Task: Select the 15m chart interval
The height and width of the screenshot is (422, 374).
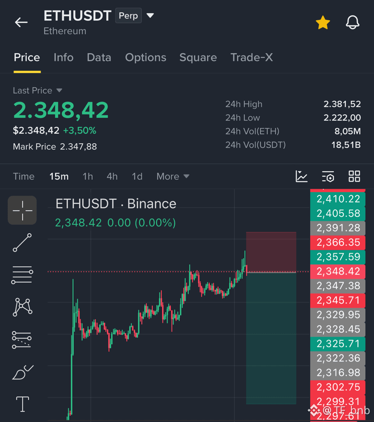Action: click(59, 177)
